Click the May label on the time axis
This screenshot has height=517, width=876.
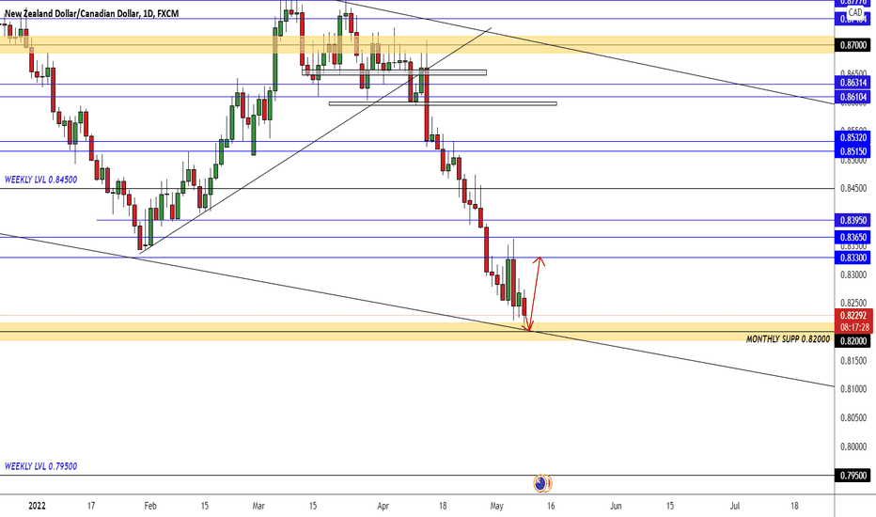pyautogui.click(x=496, y=507)
